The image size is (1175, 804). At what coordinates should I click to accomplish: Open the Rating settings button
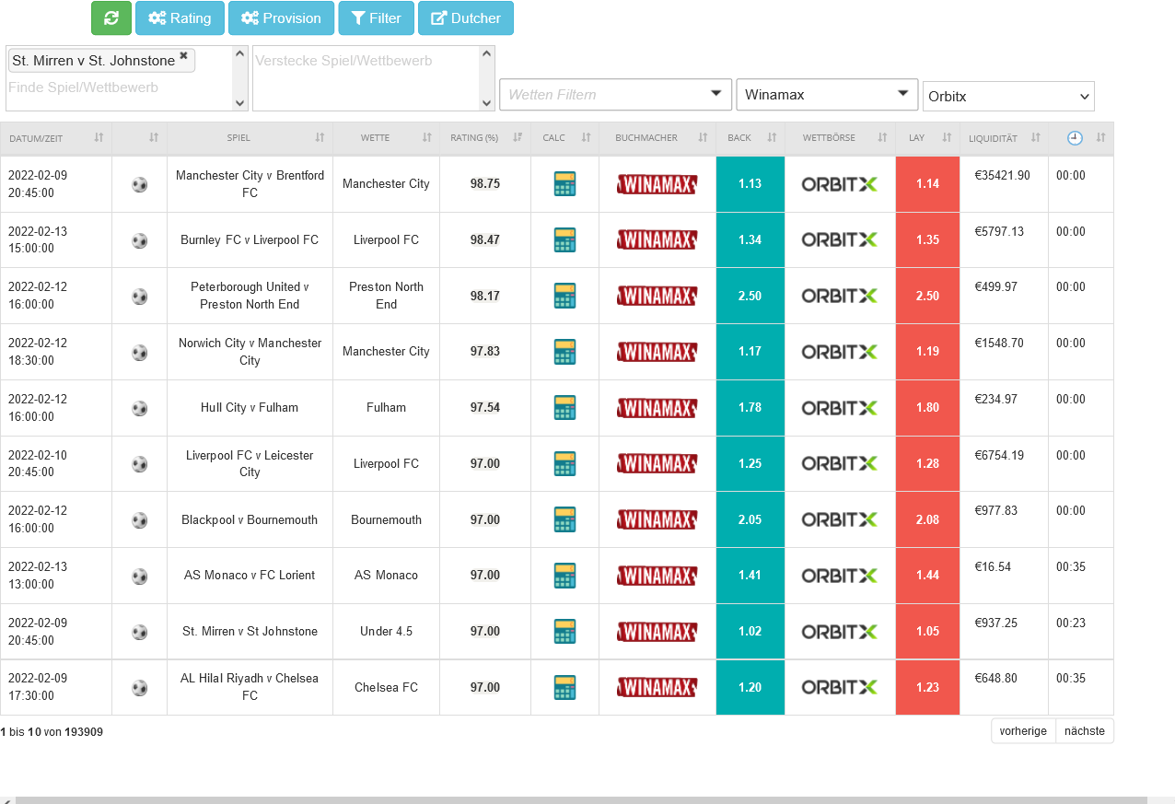tap(180, 18)
